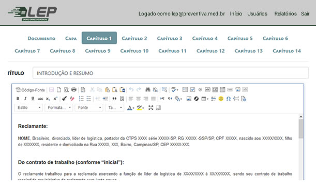The image size is (316, 188).
Task: Open the text color picker
Action: pos(131,108)
